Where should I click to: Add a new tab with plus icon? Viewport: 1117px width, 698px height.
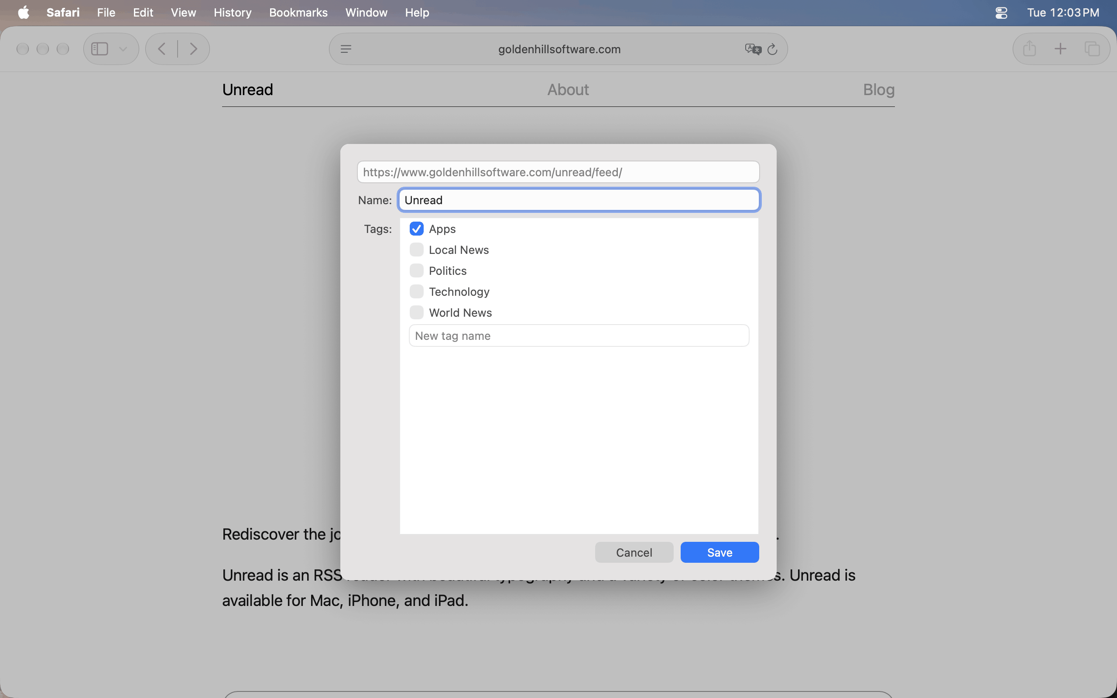(x=1061, y=48)
